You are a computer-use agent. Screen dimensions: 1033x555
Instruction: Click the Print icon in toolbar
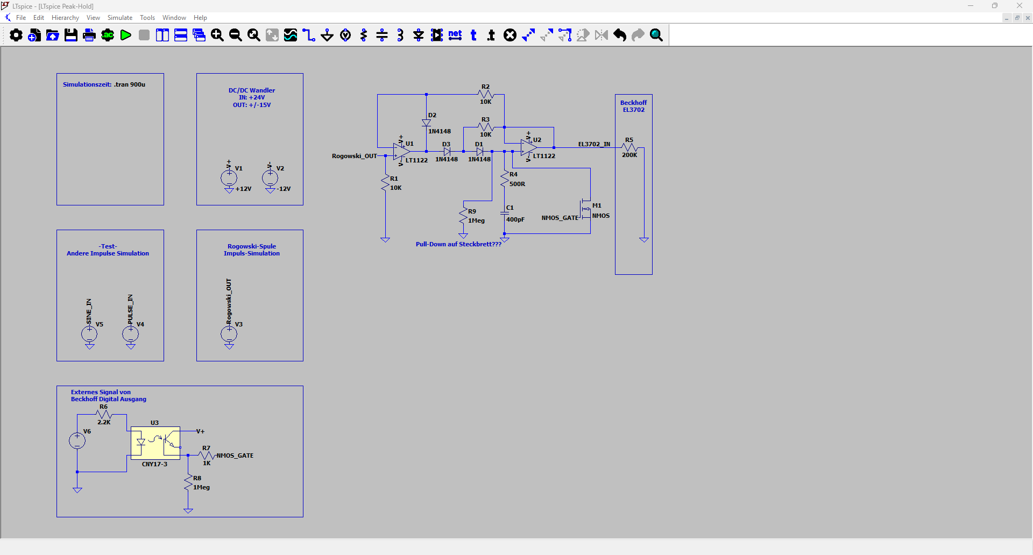pos(89,35)
